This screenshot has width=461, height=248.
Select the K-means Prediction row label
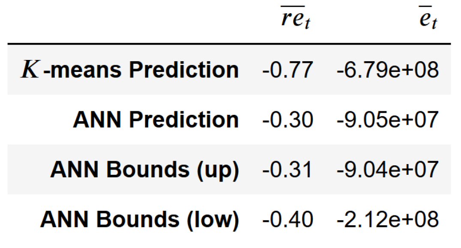tap(129, 70)
